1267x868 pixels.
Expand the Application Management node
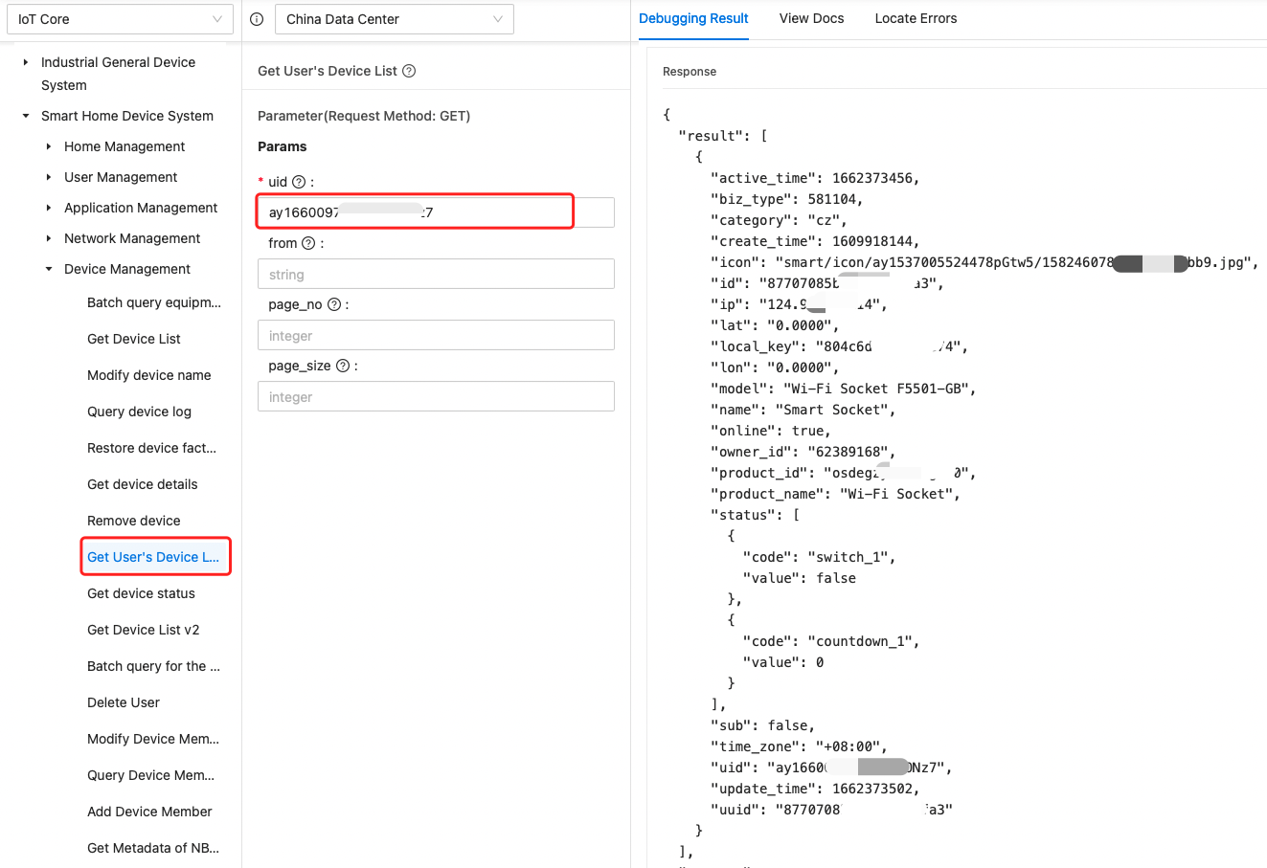click(49, 208)
